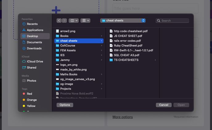Click the More options link

122,117
